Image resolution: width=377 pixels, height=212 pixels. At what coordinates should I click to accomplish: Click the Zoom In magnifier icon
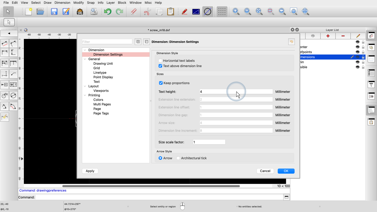pos(236,12)
